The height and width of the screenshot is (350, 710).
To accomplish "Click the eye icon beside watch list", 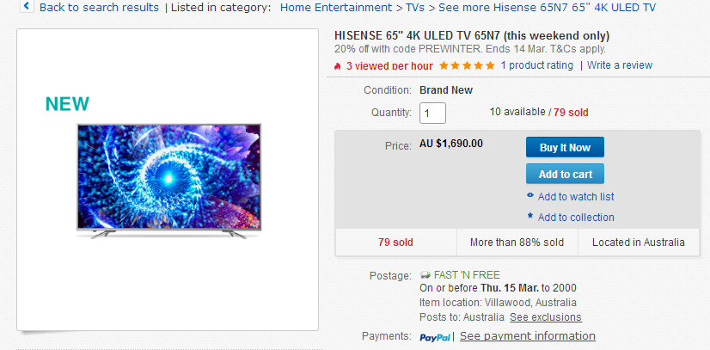I will tap(530, 196).
